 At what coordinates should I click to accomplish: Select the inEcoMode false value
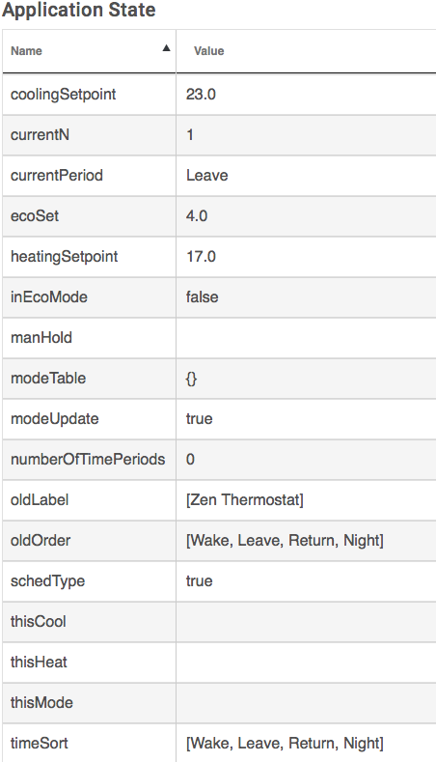pyautogui.click(x=202, y=296)
